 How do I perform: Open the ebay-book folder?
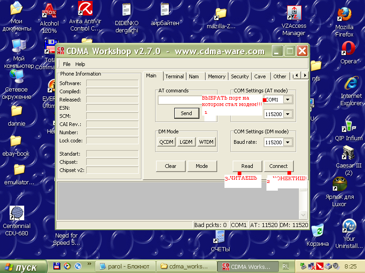click(16, 146)
